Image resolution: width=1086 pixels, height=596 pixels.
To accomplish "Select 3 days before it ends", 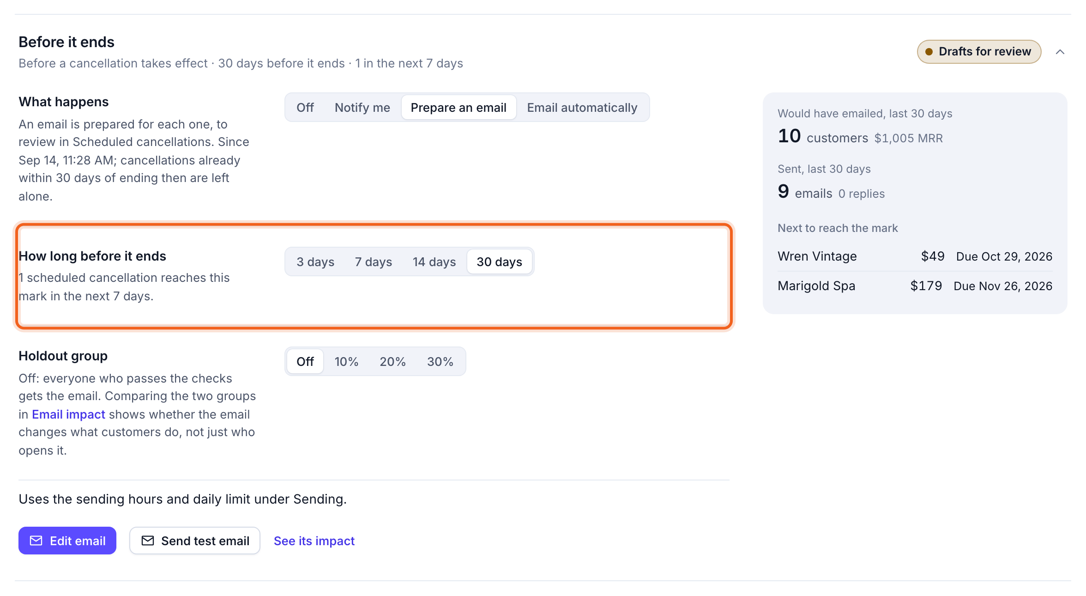I will click(x=315, y=262).
